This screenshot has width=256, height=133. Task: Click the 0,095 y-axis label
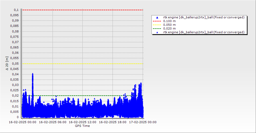(x=14, y=15)
